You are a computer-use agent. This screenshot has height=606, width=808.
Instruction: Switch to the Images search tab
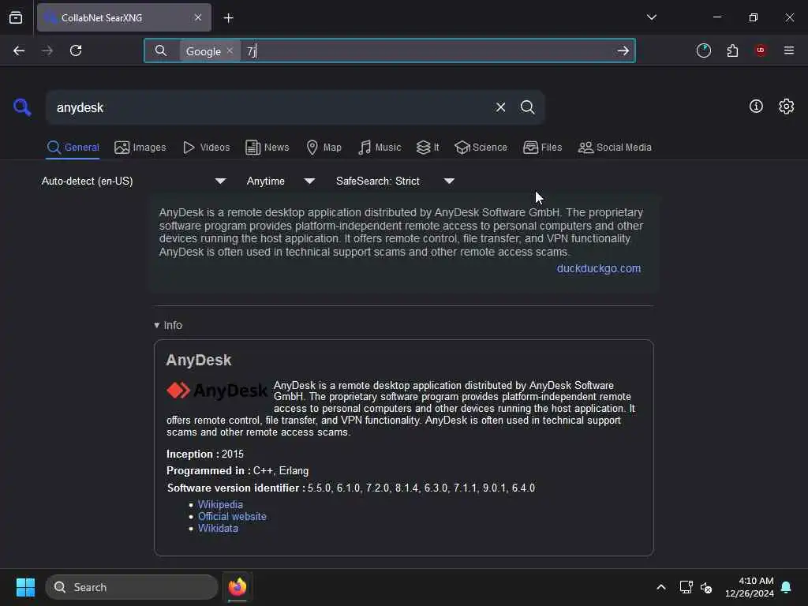tap(140, 148)
